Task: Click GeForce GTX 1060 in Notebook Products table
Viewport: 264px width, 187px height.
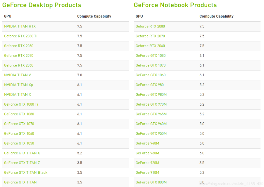Action: [150, 75]
